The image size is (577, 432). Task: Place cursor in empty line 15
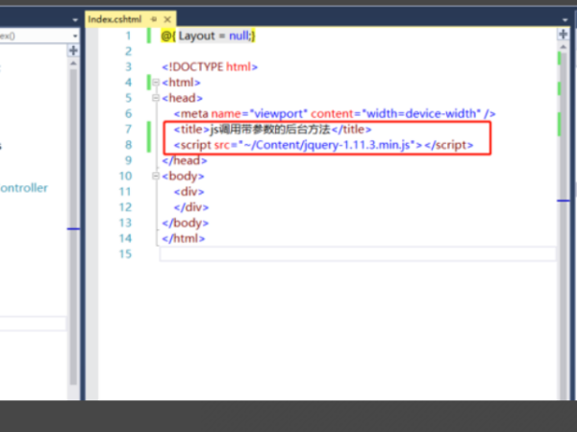(x=358, y=253)
